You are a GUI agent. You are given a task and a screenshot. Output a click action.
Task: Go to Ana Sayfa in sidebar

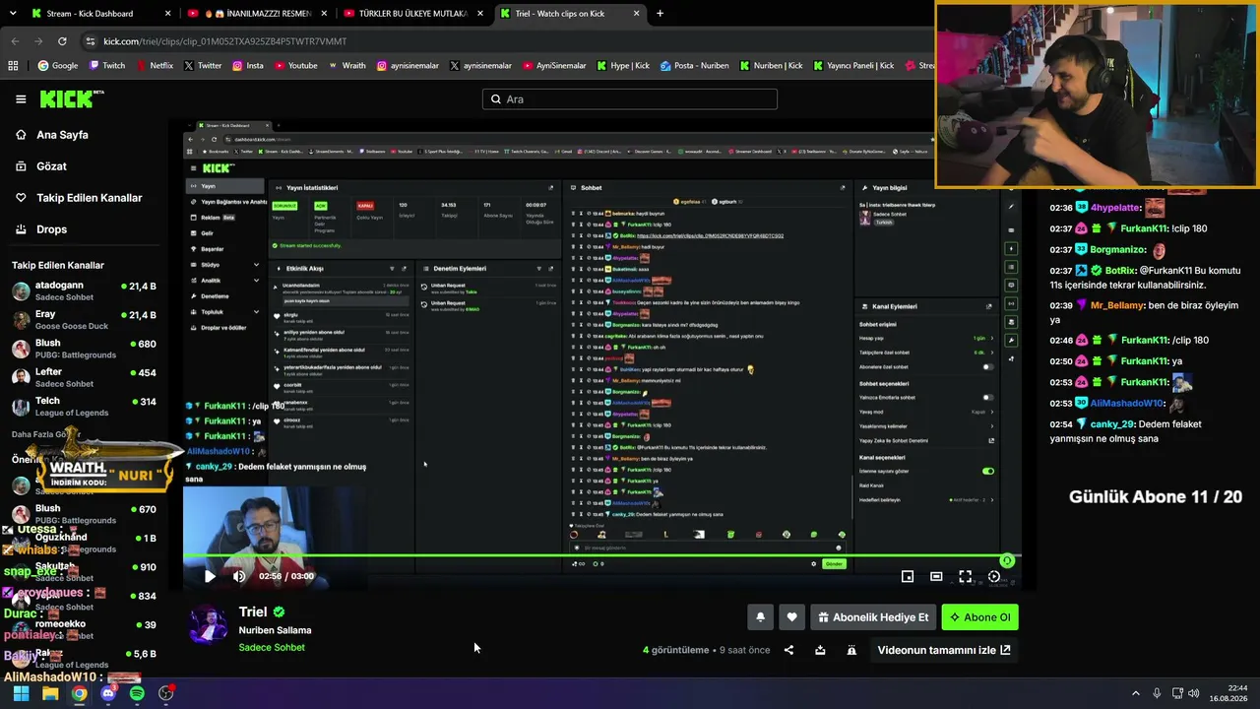[x=62, y=135]
